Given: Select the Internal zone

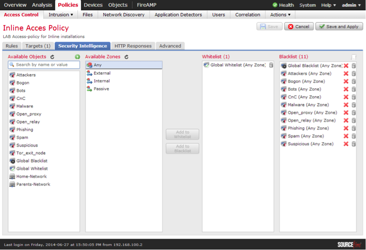Looking at the screenshot, I should [124, 81].
